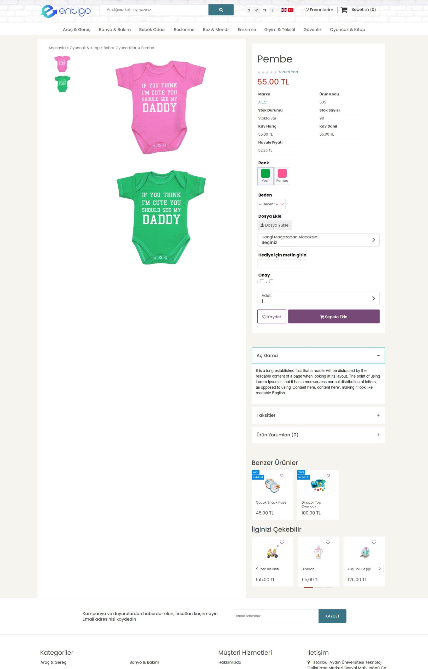This screenshot has height=669, width=428.
Task: Click next arrow in İlginizi Çekebilir carousel
Action: pyautogui.click(x=380, y=569)
